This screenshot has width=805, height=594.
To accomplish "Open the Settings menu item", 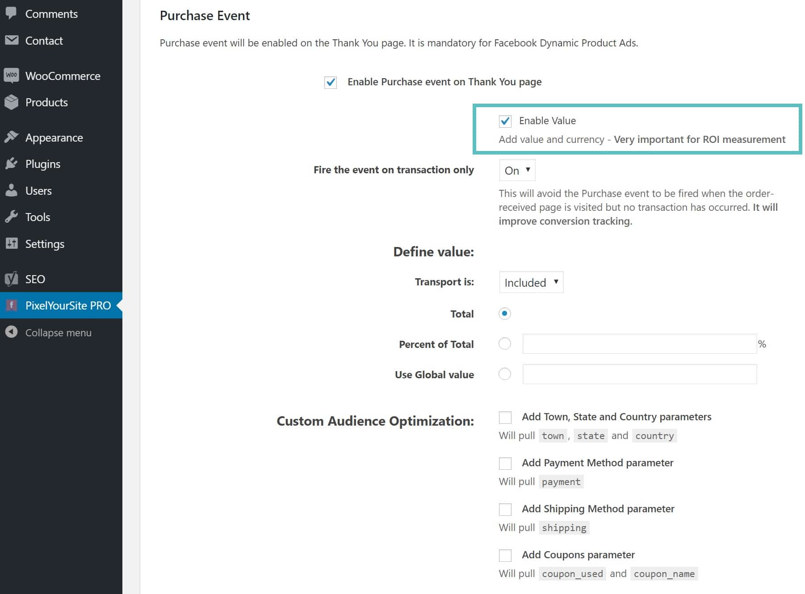I will [x=45, y=244].
